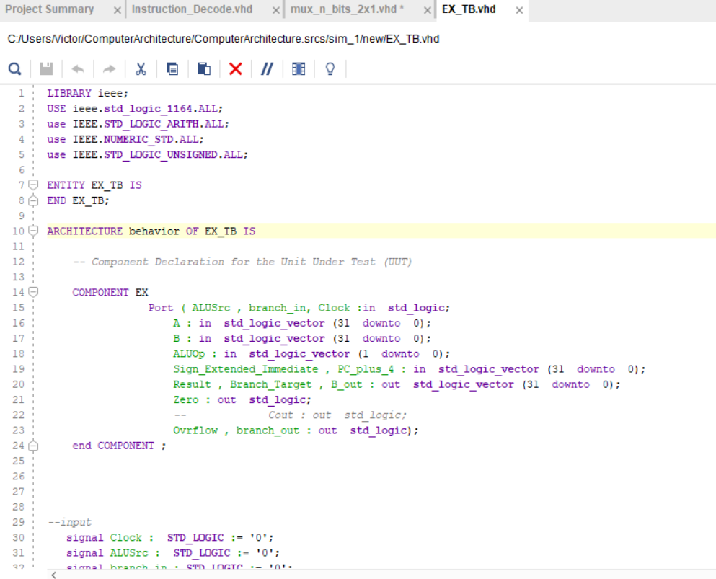Click the Paste icon
Viewport: 716px width, 579px height.
(203, 68)
